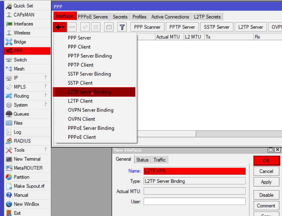The width and height of the screenshot is (282, 216).
Task: Click the remove minus toolbar icon
Action: 73,27
